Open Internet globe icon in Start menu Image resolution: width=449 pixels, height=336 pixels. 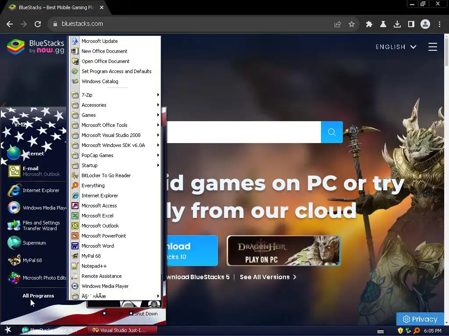click(14, 154)
